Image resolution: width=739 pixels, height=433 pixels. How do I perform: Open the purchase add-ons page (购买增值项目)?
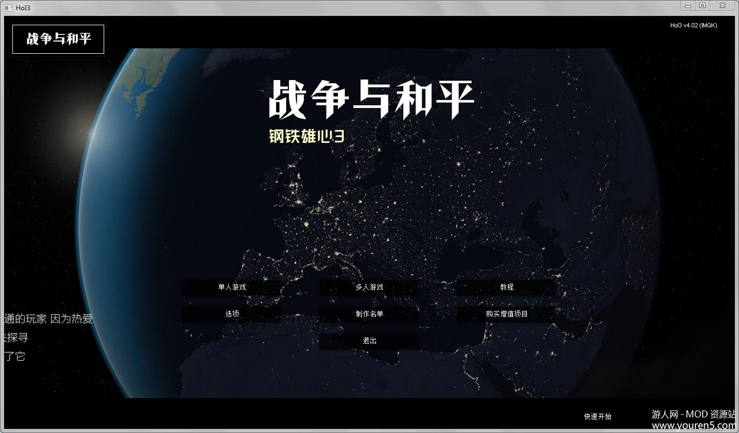click(506, 314)
